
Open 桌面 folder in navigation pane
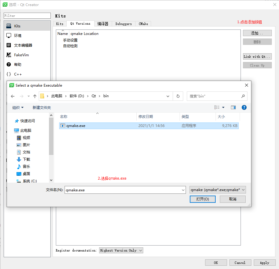[23, 174]
